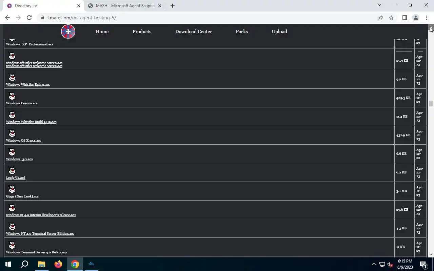Download windows whistler welcome screen.acs
Screen dimensions: 434x271
click(34, 64)
